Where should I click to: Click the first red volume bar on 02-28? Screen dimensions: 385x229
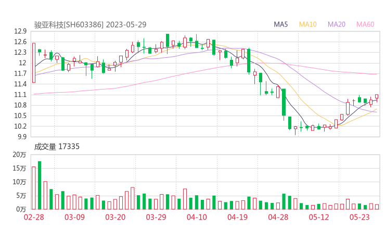[x=34, y=188]
